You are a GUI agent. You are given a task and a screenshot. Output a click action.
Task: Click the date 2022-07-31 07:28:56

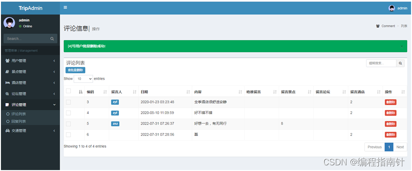[x=157, y=135]
